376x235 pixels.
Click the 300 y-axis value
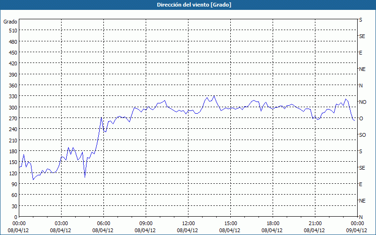pos(13,108)
